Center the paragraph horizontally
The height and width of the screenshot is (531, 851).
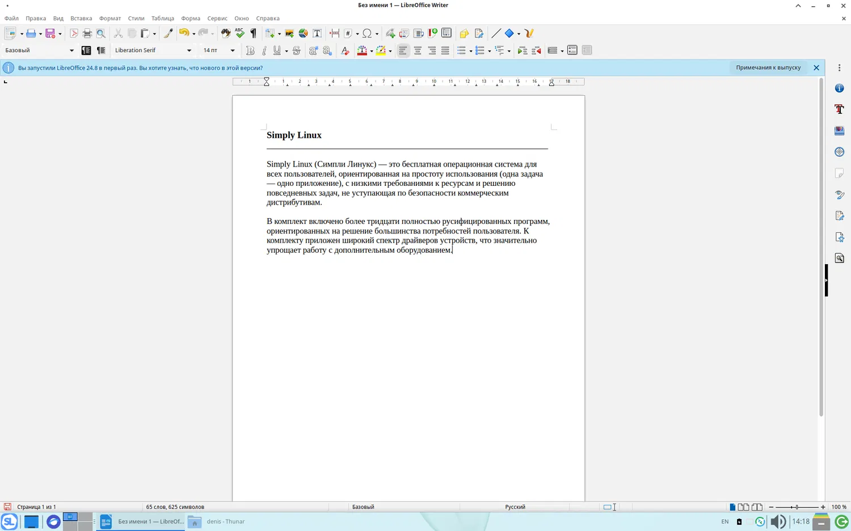[x=418, y=50]
